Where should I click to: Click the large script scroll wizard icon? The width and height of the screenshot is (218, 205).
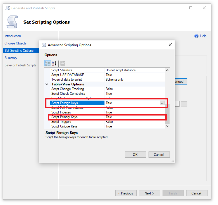[12, 22]
